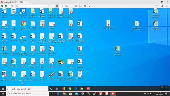Open Cortana circle on remote taskbar
Viewport: 170px width, 96px height.
pyautogui.click(x=51, y=89)
